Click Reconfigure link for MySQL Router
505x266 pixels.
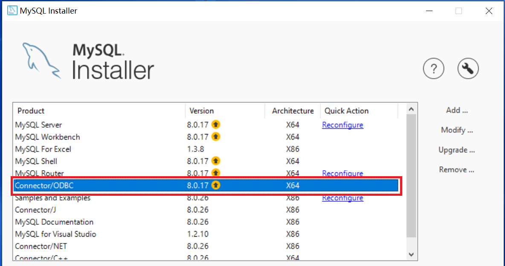point(342,174)
